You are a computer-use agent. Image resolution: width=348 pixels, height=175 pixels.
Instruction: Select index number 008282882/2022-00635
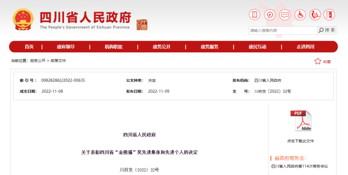pyautogui.click(x=63, y=80)
